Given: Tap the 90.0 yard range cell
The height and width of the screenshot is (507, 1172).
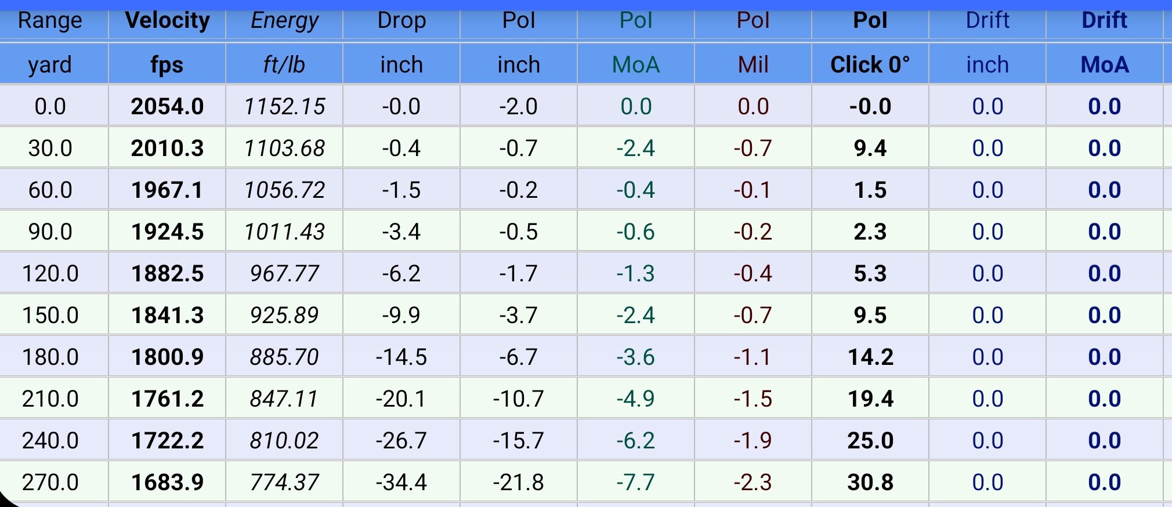Looking at the screenshot, I should tap(50, 231).
